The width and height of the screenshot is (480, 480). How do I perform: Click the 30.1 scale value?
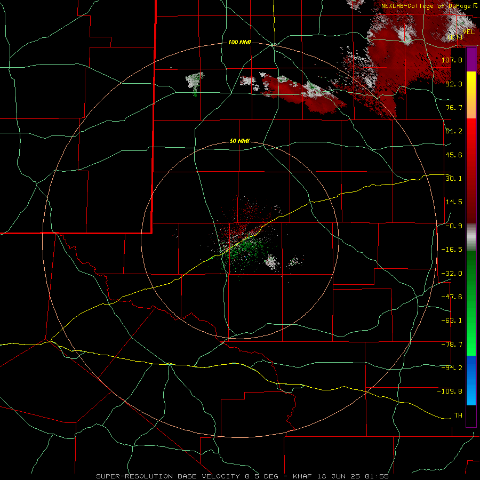pos(454,178)
